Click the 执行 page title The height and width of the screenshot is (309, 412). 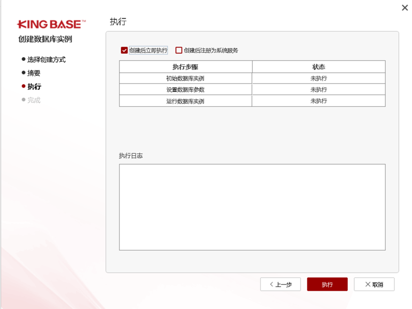[118, 21]
